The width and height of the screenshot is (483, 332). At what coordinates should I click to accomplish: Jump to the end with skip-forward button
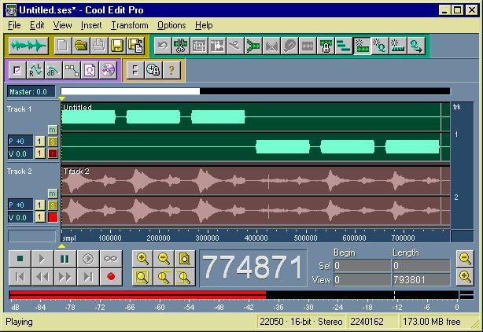88,277
